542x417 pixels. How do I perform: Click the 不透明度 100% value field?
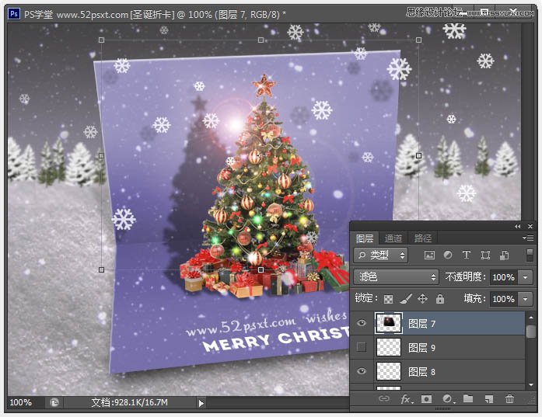tap(504, 277)
